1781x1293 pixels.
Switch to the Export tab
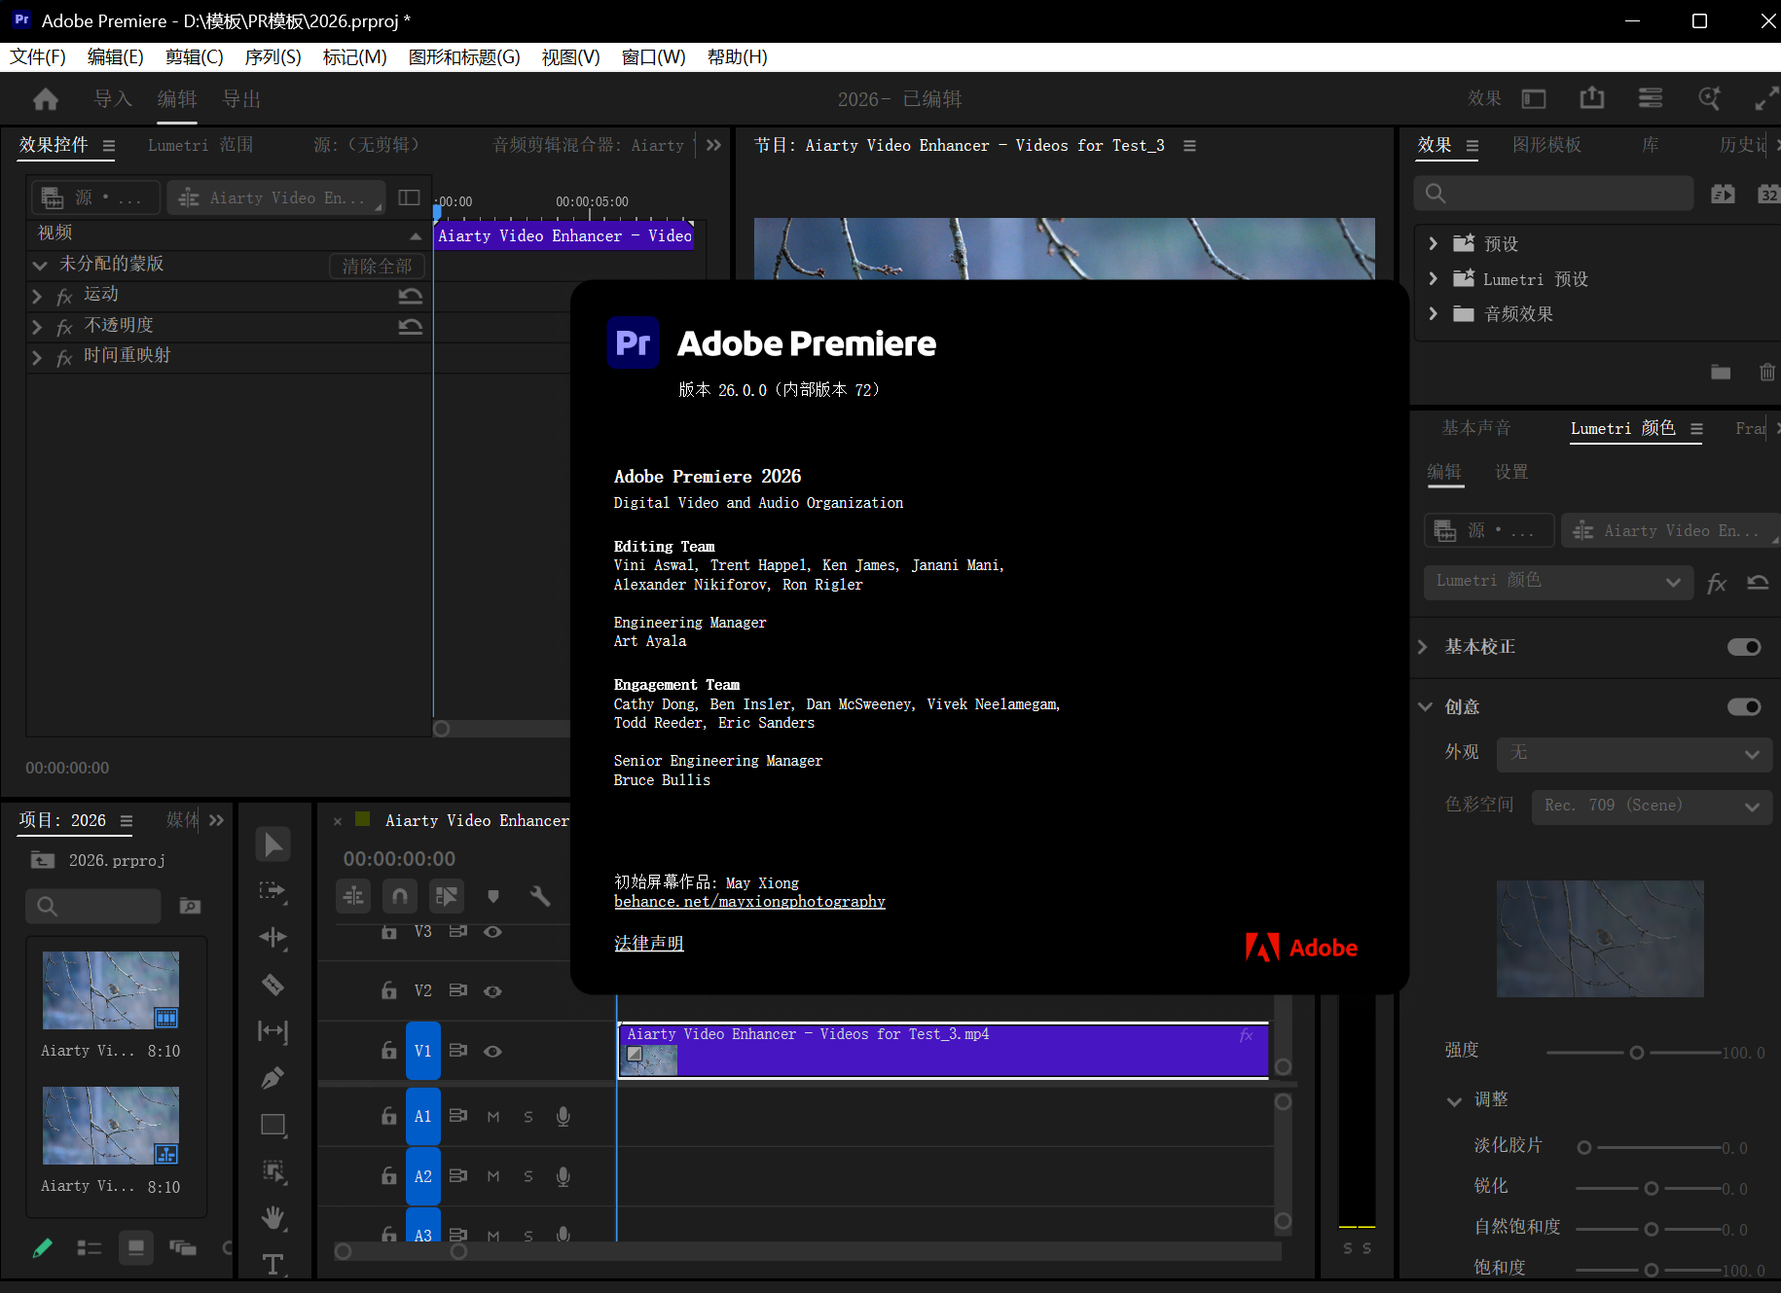[x=241, y=98]
